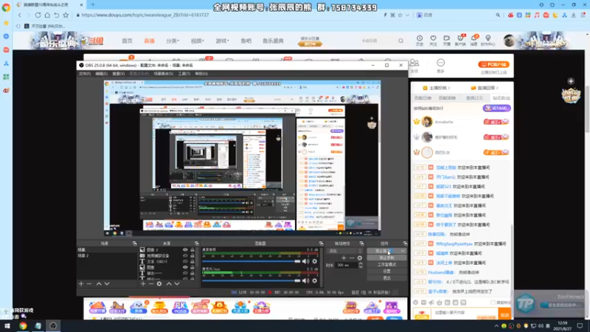Toggle visibility of second image source
The image size is (590, 332).
[185, 267]
